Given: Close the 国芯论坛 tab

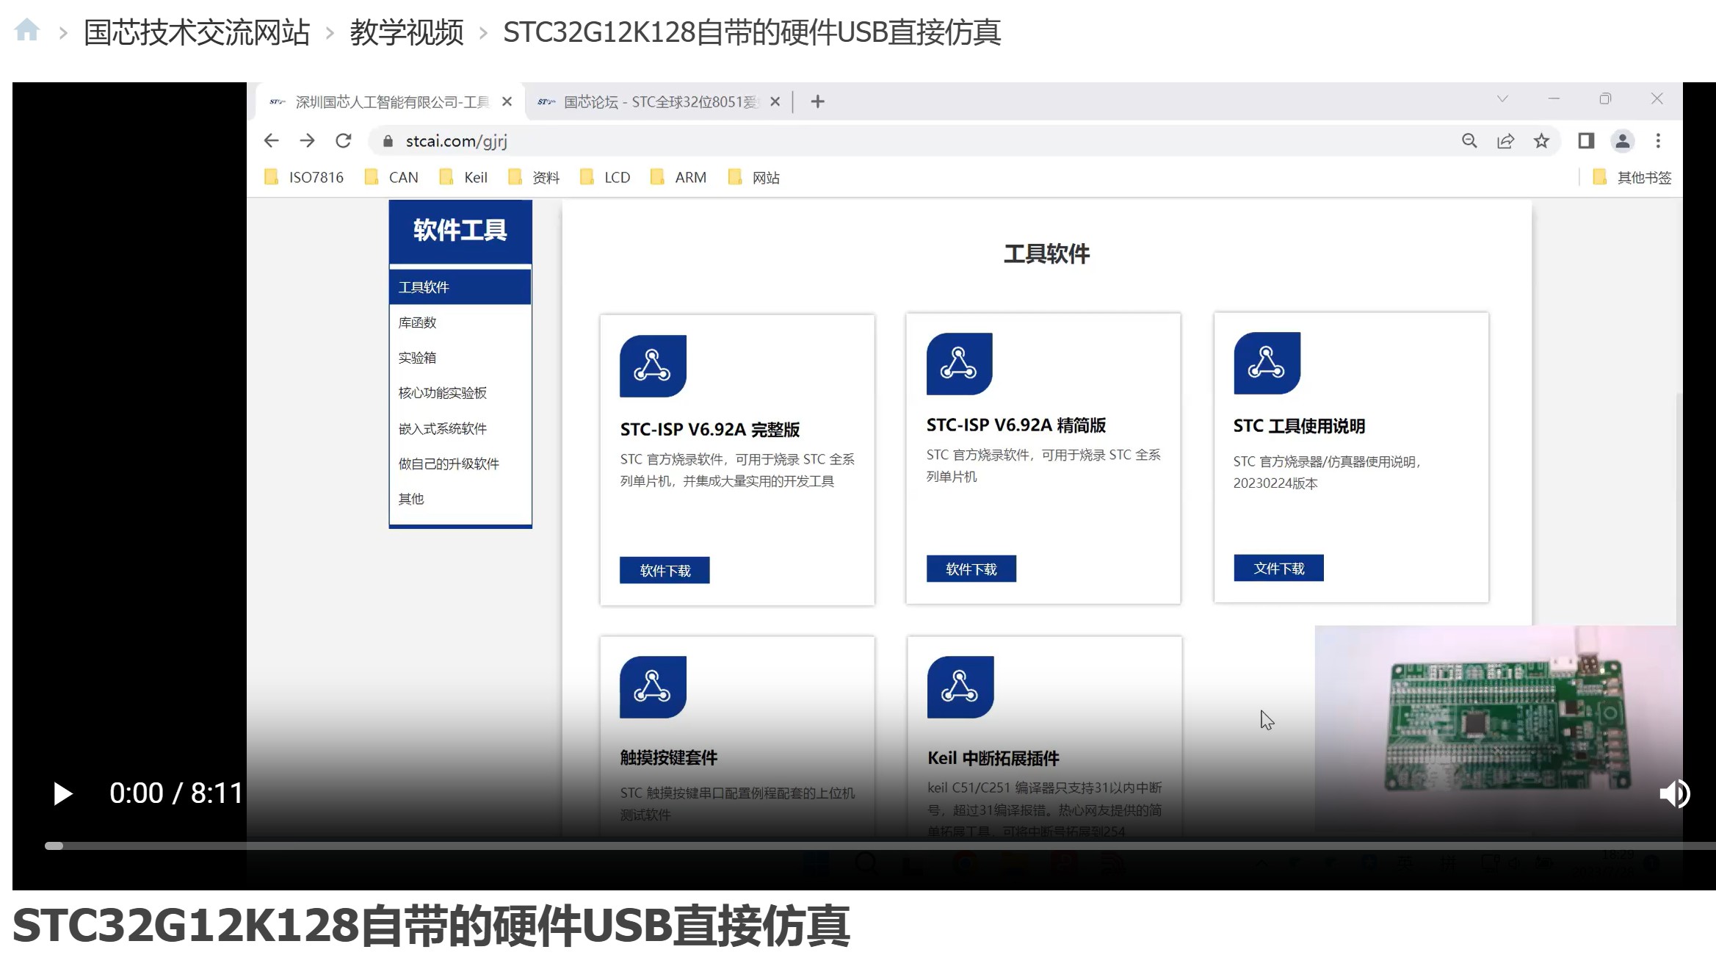Looking at the screenshot, I should pyautogui.click(x=775, y=101).
